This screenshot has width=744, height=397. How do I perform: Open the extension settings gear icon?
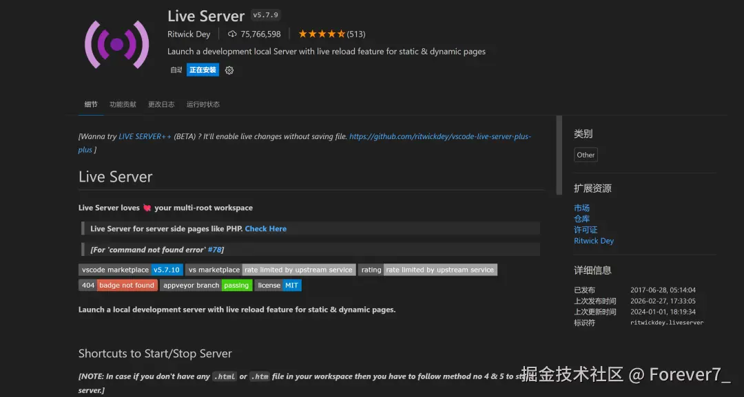point(229,70)
